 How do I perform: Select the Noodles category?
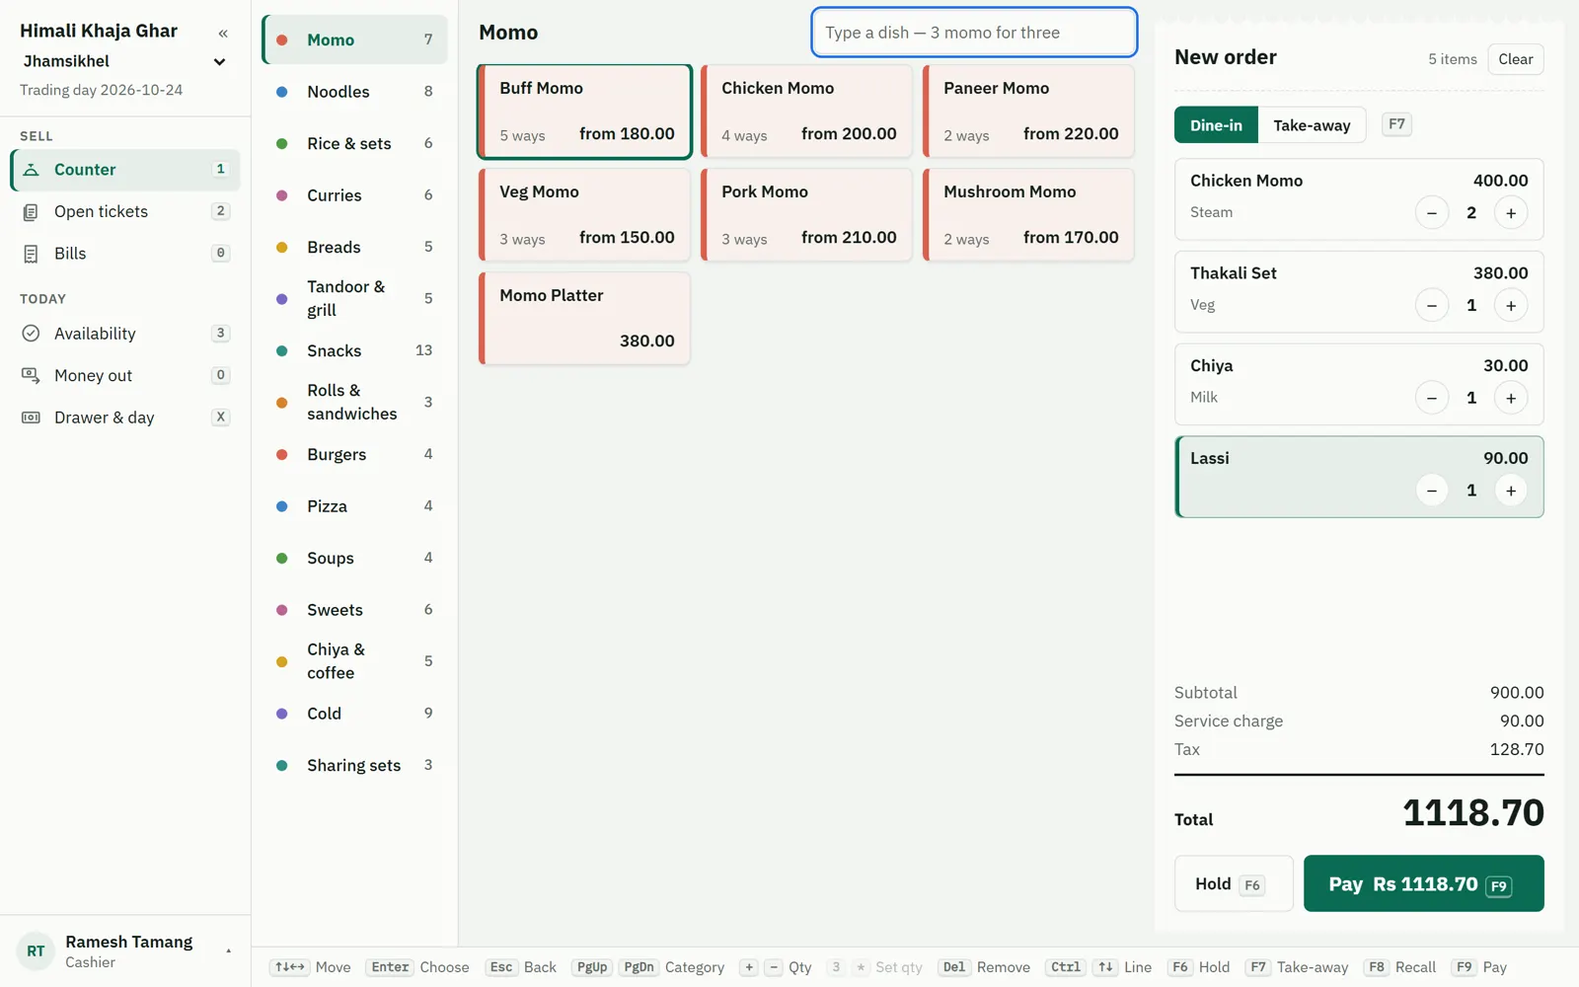pyautogui.click(x=354, y=92)
